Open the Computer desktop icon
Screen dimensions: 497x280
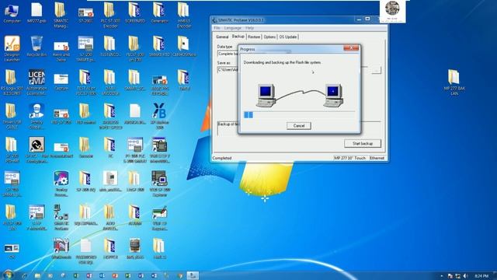pos(12,13)
